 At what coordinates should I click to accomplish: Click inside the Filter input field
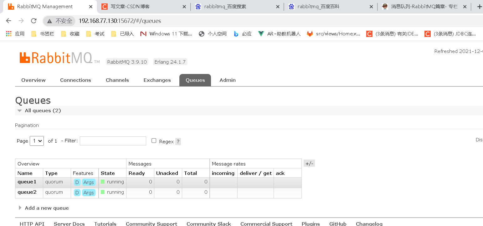pos(113,141)
